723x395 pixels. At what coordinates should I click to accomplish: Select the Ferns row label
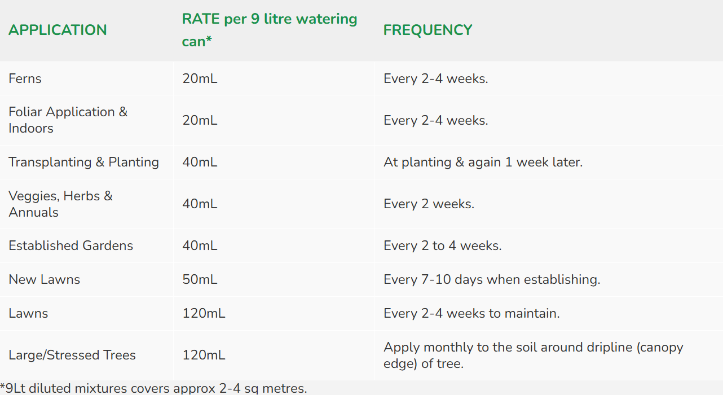click(x=25, y=78)
